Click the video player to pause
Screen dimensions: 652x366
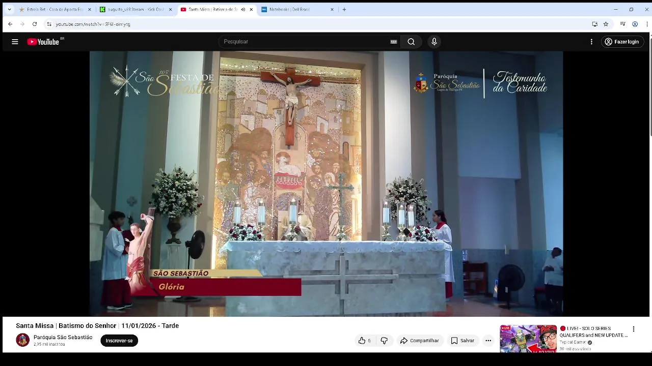pos(326,184)
